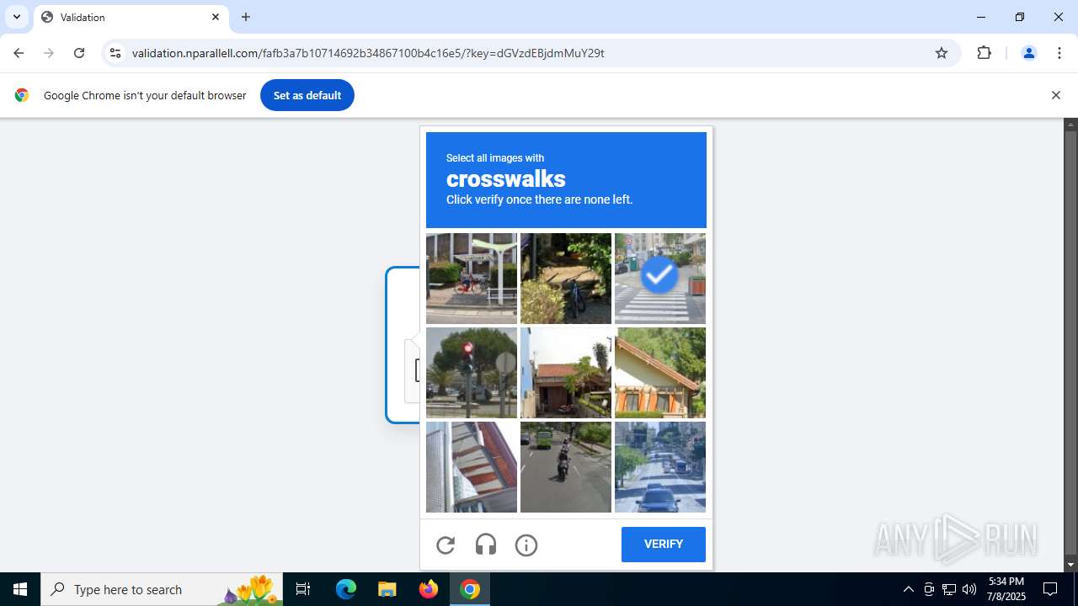This screenshot has width=1078, height=606.
Task: Reload the current browser page
Action: click(x=79, y=53)
